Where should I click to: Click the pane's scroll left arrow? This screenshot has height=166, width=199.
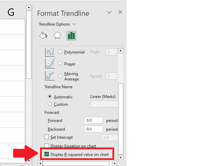coord(40,163)
